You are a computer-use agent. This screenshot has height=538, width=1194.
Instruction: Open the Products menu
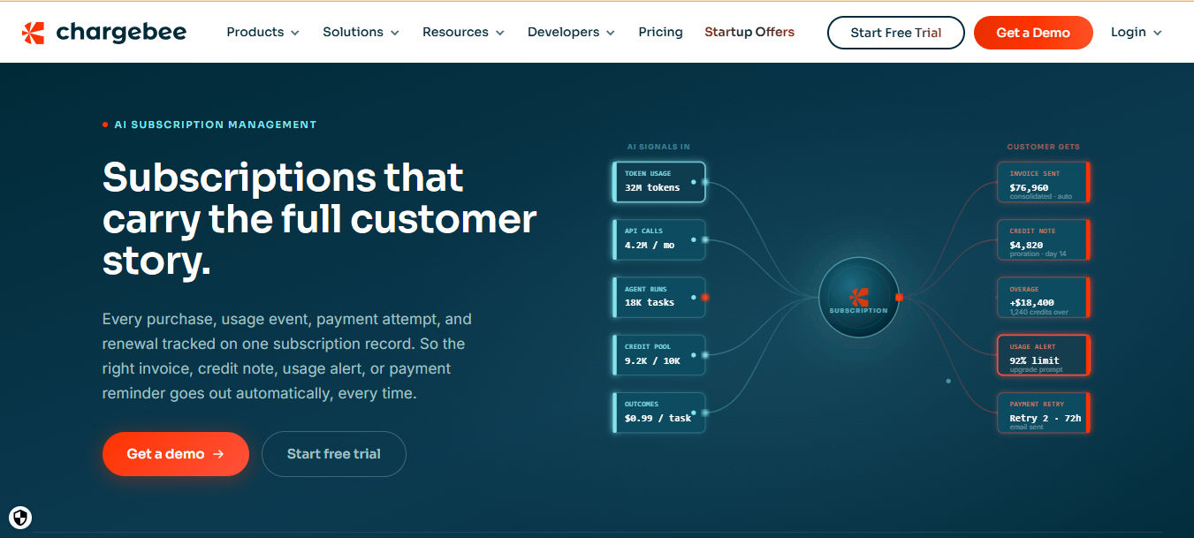coord(263,32)
